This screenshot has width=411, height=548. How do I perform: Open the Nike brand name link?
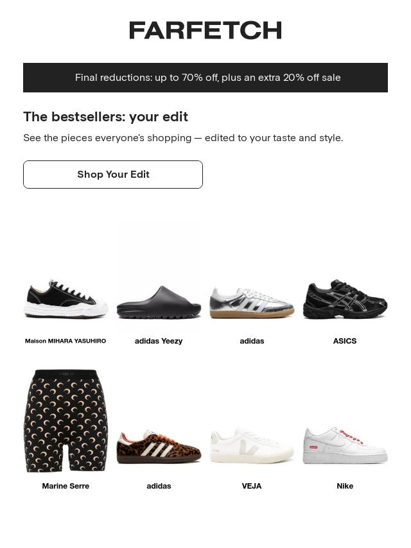(x=345, y=486)
